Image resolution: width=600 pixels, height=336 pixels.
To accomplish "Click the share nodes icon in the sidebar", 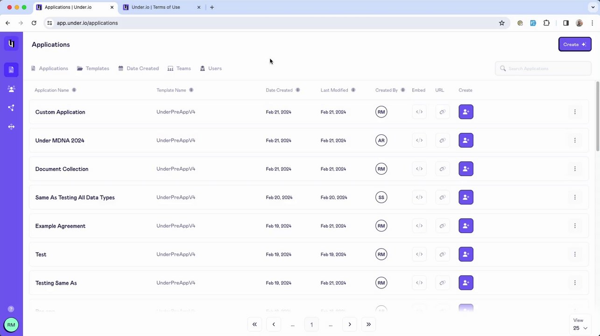I will pos(11,108).
